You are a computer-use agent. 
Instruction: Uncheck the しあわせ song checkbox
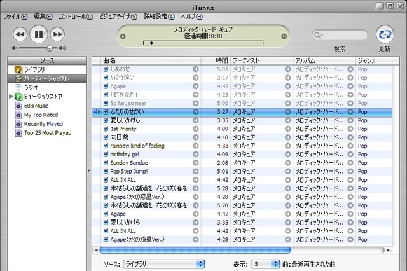pos(106,69)
